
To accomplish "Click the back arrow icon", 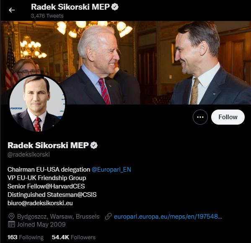I will tap(12, 10).
